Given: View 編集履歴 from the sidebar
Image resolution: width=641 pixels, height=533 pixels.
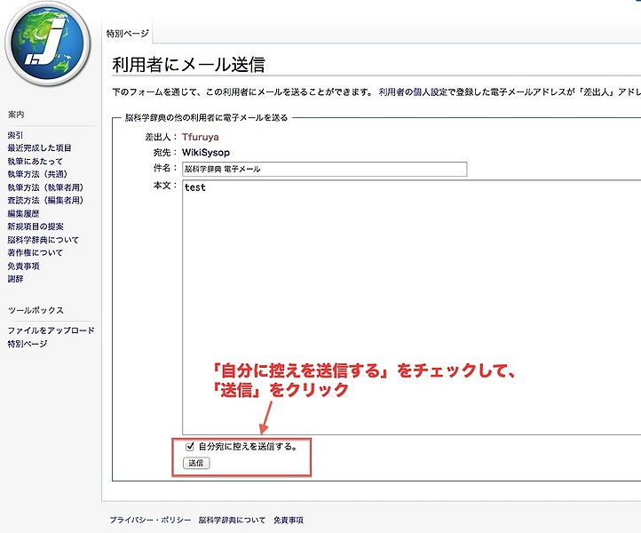Looking at the screenshot, I should [26, 213].
